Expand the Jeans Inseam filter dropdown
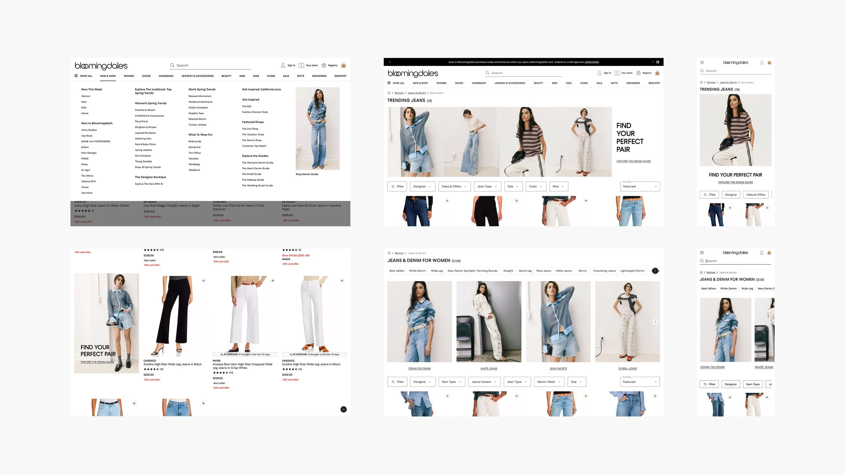 (484, 382)
